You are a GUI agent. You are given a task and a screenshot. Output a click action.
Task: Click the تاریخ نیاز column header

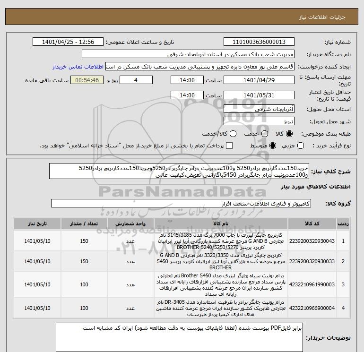click(x=37, y=223)
